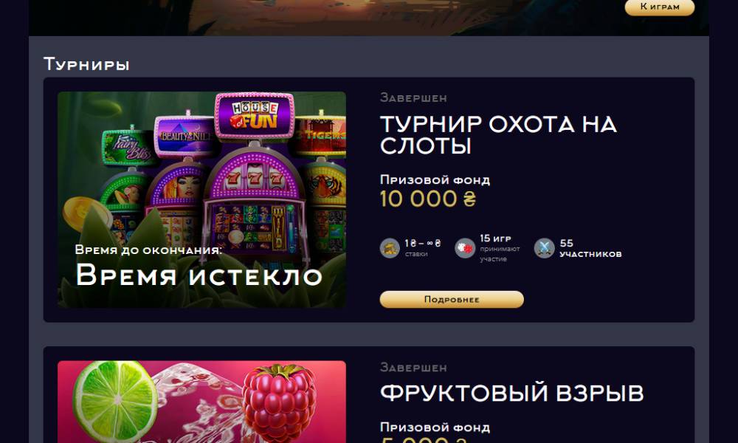Open 'Подробнее' for the slot hunt tournament

452,300
